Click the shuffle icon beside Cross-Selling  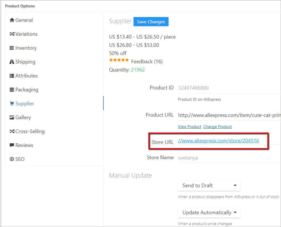12,131
